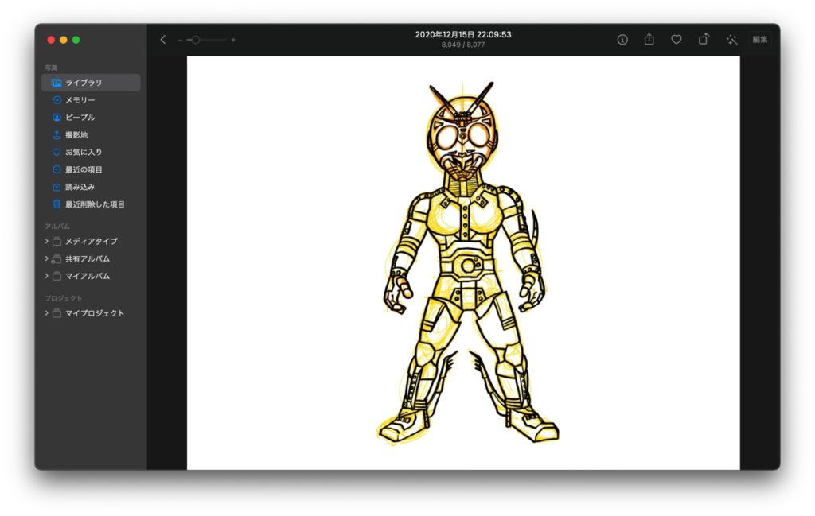Click the アルバム section header
Image resolution: width=815 pixels, height=516 pixels.
(x=57, y=227)
